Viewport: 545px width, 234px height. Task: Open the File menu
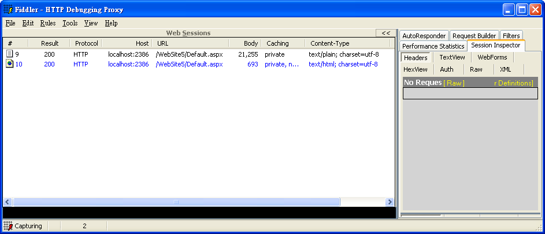(11, 23)
